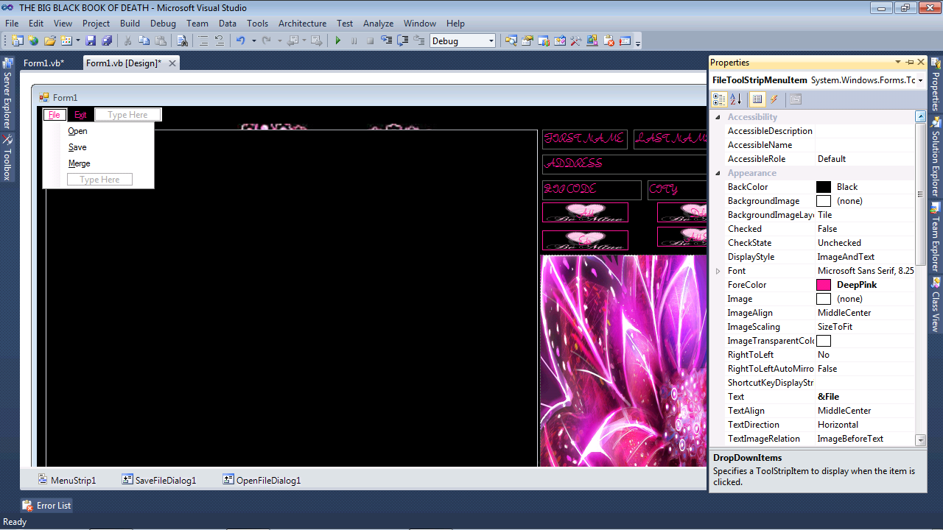Select the SaveFileDialog1 component in tray
The height and width of the screenshot is (530, 943).
(x=159, y=480)
